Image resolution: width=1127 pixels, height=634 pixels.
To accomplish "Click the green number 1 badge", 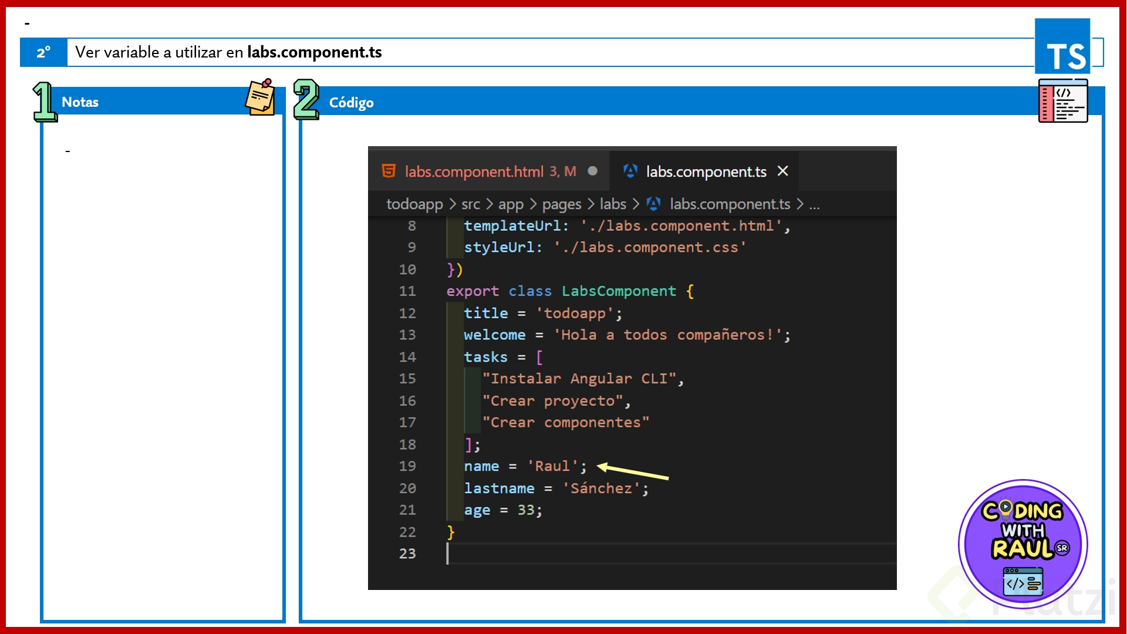I will tap(45, 102).
